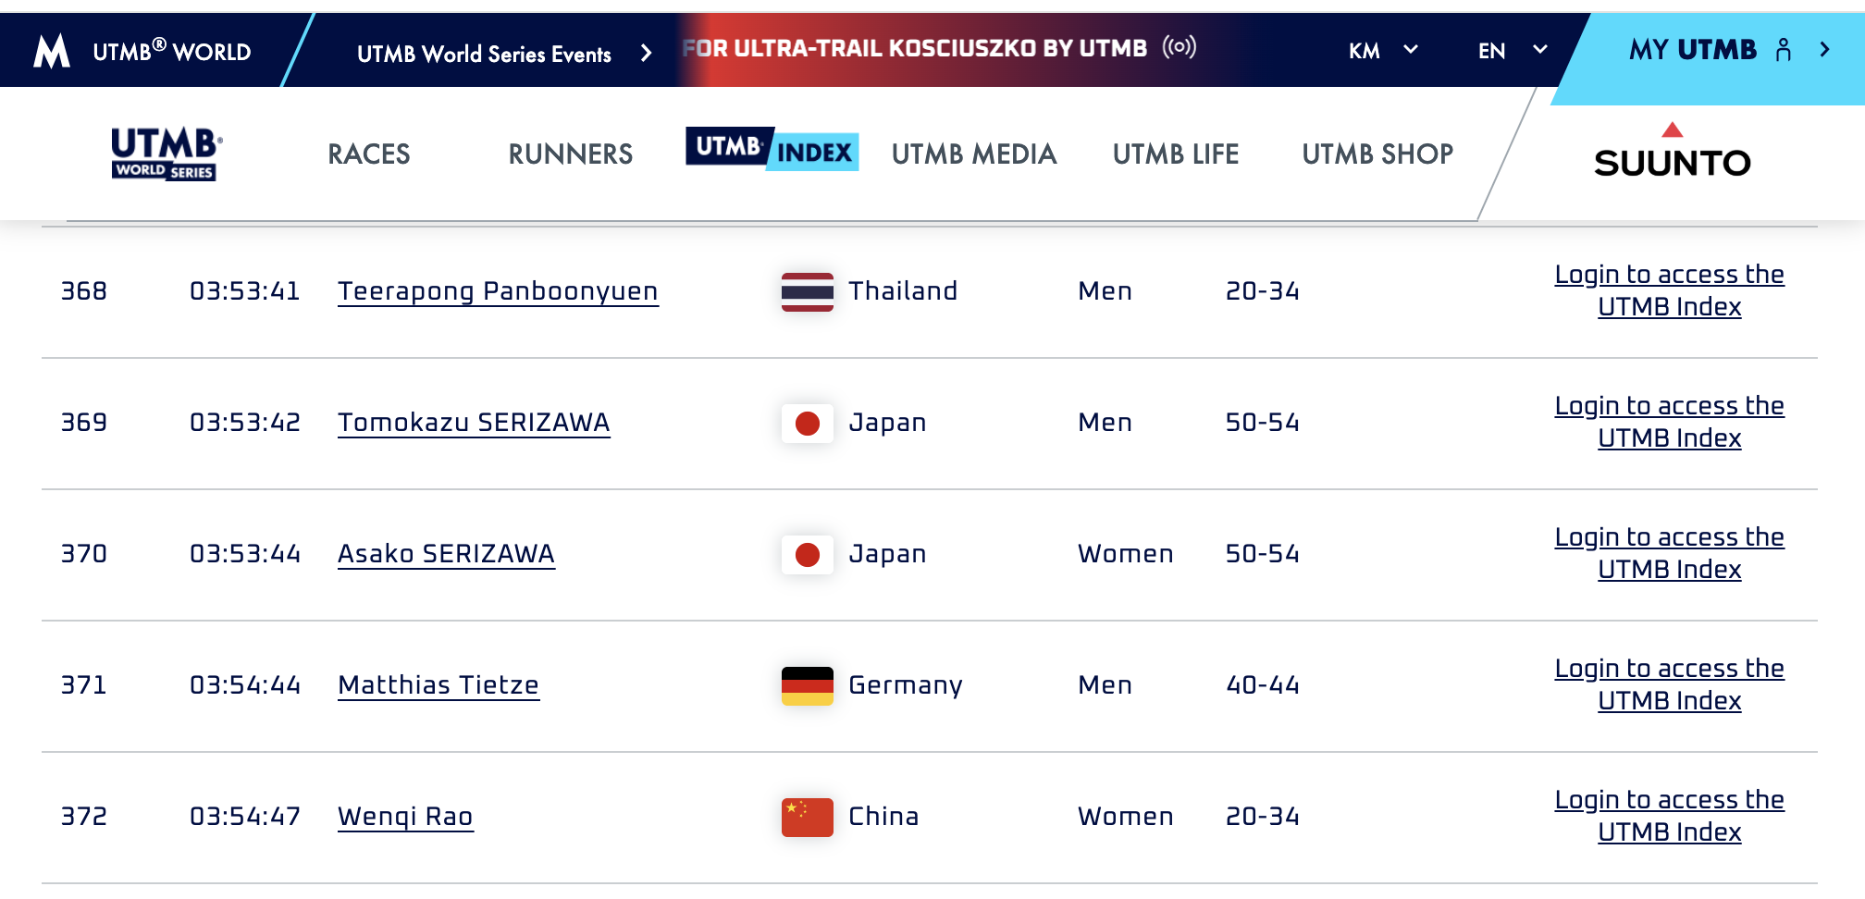The image size is (1865, 899).
Task: Click Login to access the UTMB Index for Wenqi Rao
Action: (1669, 815)
